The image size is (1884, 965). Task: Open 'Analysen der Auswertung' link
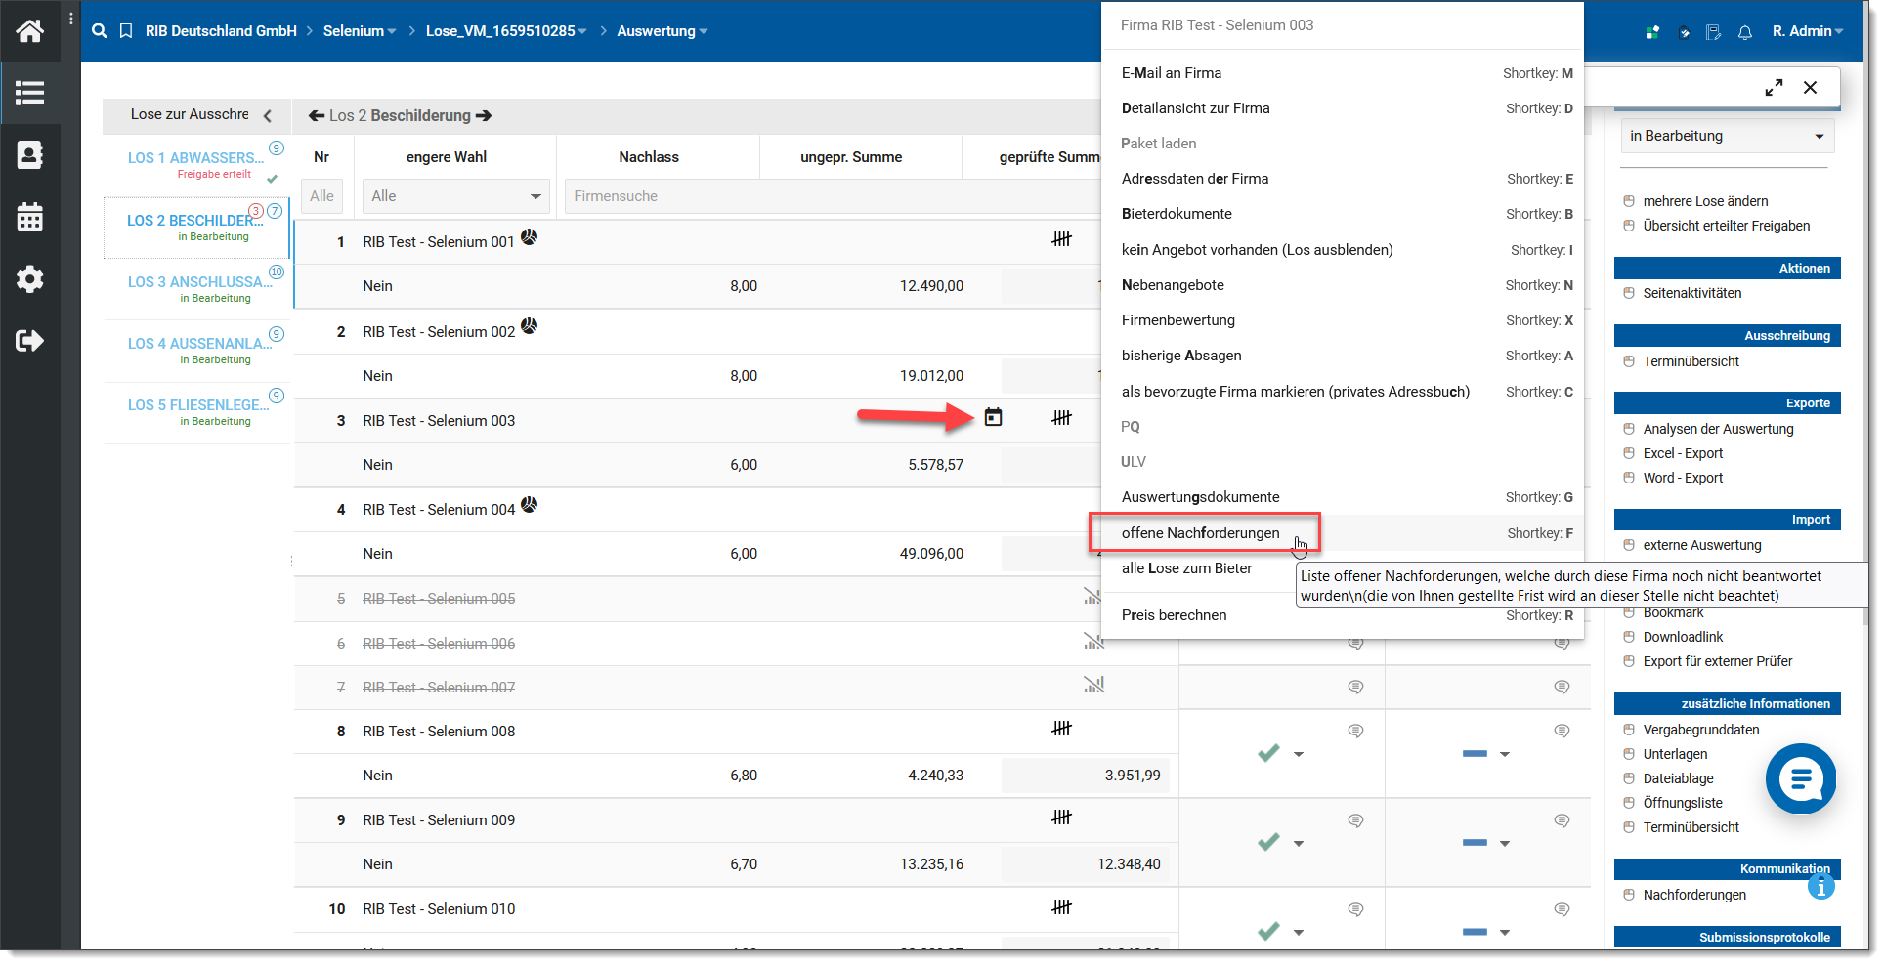point(1718,429)
